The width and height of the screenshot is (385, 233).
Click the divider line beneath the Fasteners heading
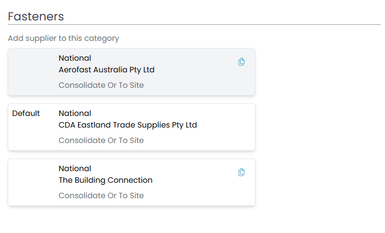point(194,25)
